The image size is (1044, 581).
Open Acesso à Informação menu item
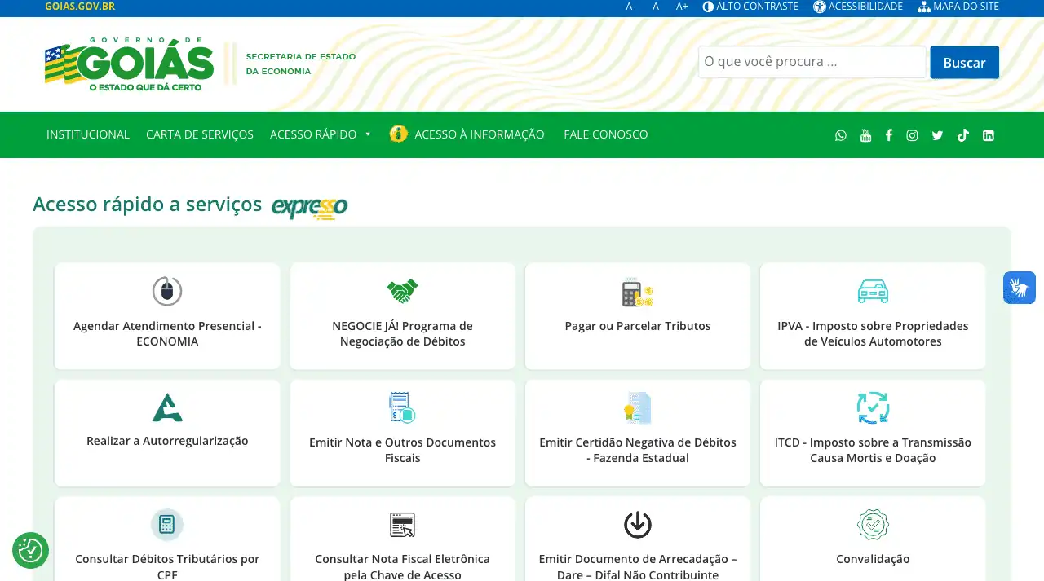coord(478,134)
